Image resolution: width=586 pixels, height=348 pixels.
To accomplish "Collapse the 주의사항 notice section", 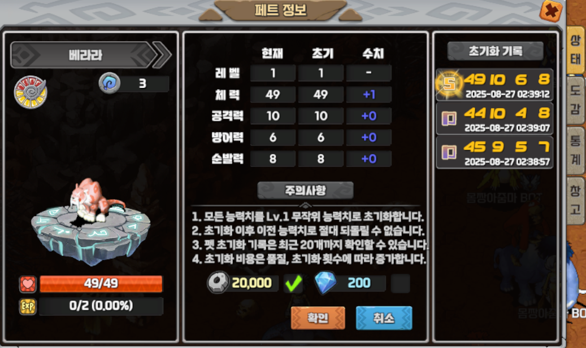I will tap(305, 191).
